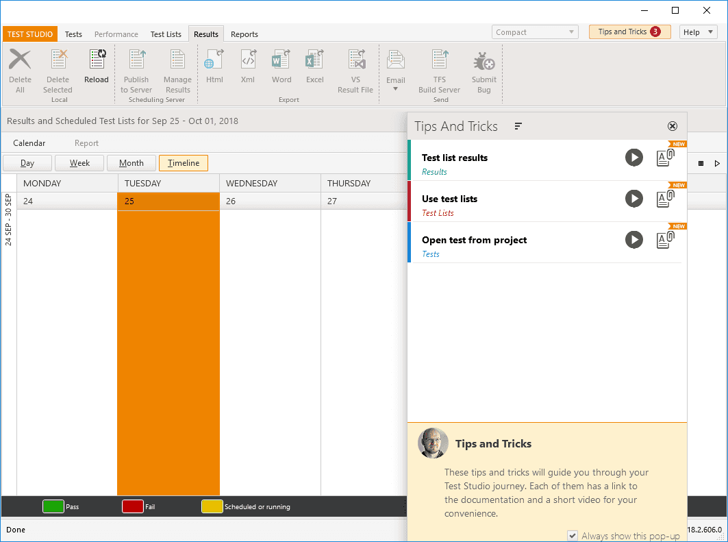Click the 24 SEP - 30 SEP week label
The image size is (728, 542).
coord(8,220)
